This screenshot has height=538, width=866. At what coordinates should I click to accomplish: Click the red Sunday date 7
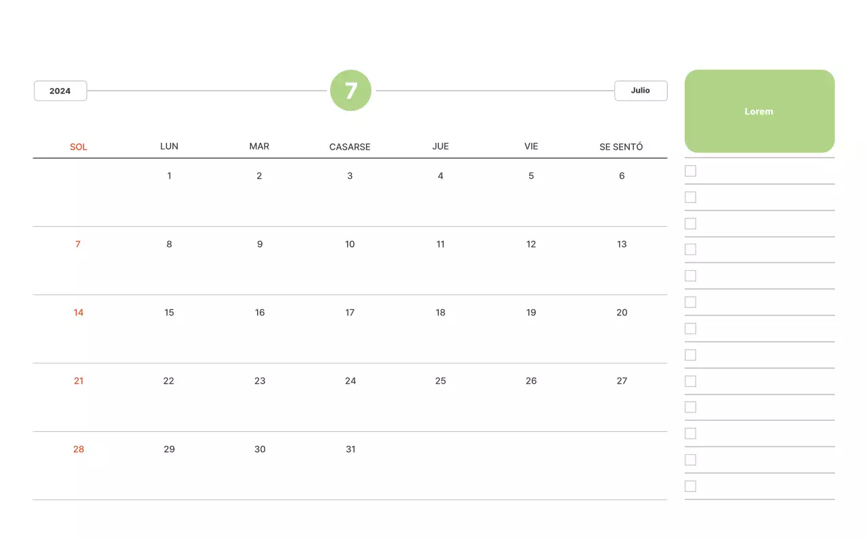click(78, 244)
